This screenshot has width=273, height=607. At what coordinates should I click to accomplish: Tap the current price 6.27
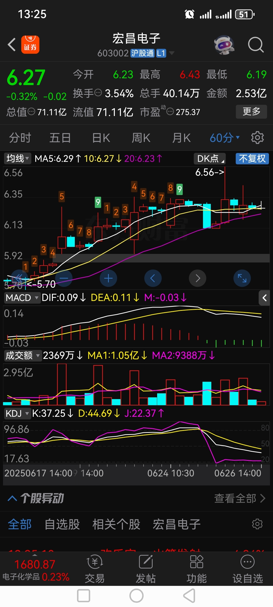[26, 78]
